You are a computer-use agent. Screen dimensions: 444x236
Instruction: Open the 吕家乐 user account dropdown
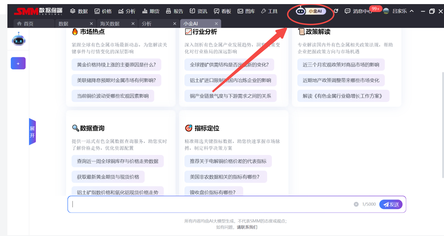click(x=403, y=11)
